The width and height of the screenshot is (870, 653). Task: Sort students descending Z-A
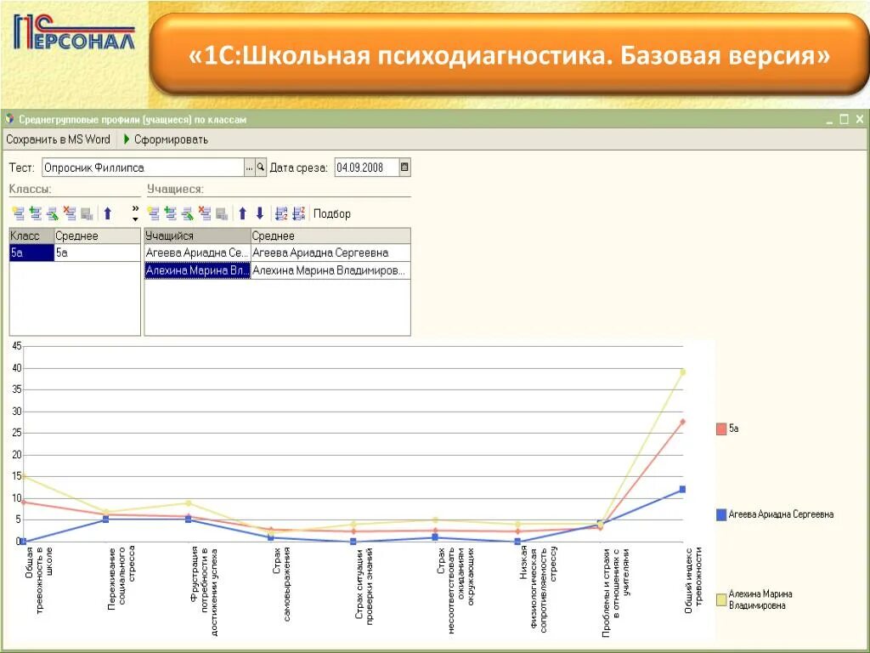click(x=299, y=213)
